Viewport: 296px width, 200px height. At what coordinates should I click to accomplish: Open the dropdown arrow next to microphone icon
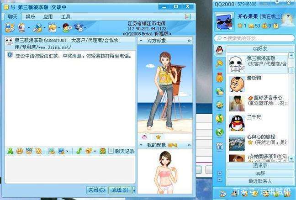(45, 28)
